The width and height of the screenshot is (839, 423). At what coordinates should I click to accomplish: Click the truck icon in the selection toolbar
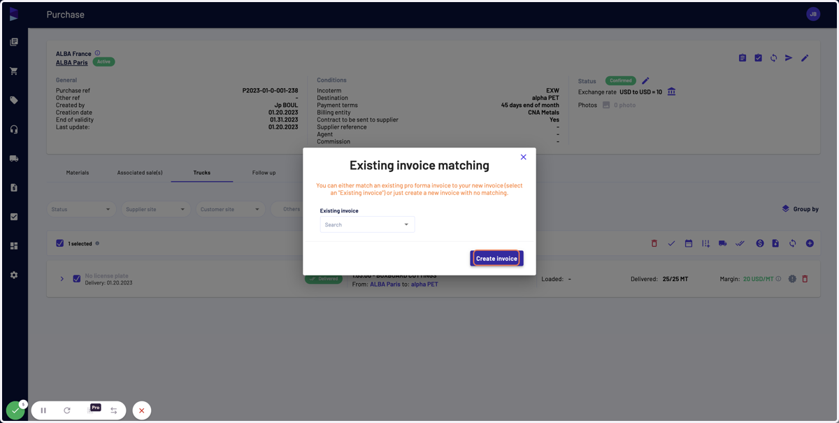[x=722, y=243]
